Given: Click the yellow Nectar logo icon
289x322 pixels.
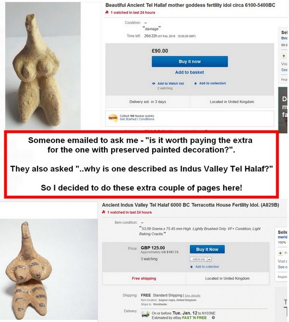Looking at the screenshot, I should click(113, 118).
